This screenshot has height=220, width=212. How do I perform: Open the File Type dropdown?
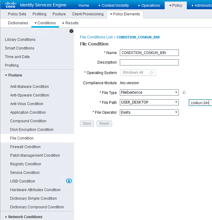[x=149, y=92]
